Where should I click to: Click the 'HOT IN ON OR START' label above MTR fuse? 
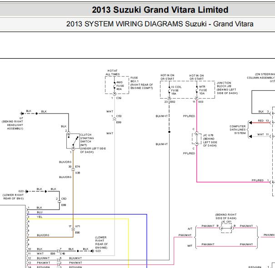pos(196,77)
